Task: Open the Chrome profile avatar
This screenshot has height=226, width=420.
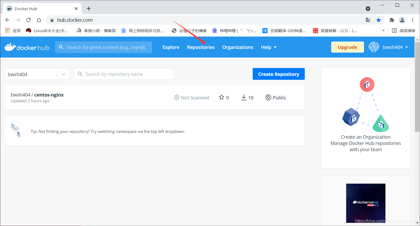Action: (x=402, y=20)
